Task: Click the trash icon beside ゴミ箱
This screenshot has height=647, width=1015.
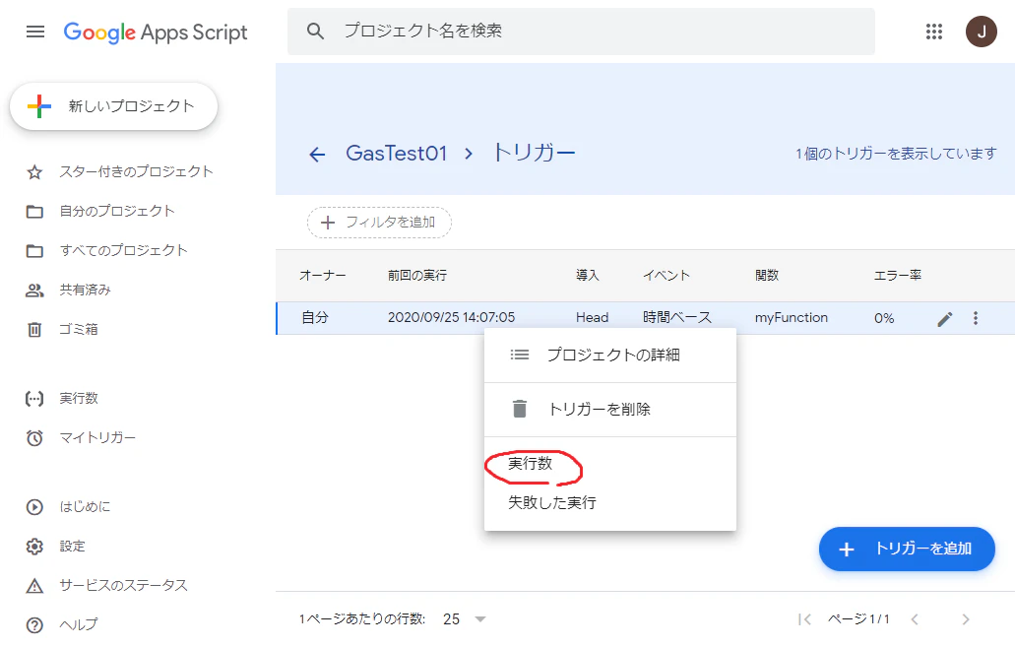Action: [x=34, y=330]
